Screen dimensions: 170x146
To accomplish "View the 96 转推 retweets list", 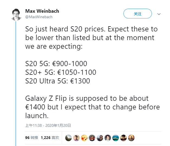I will click(x=31, y=138).
